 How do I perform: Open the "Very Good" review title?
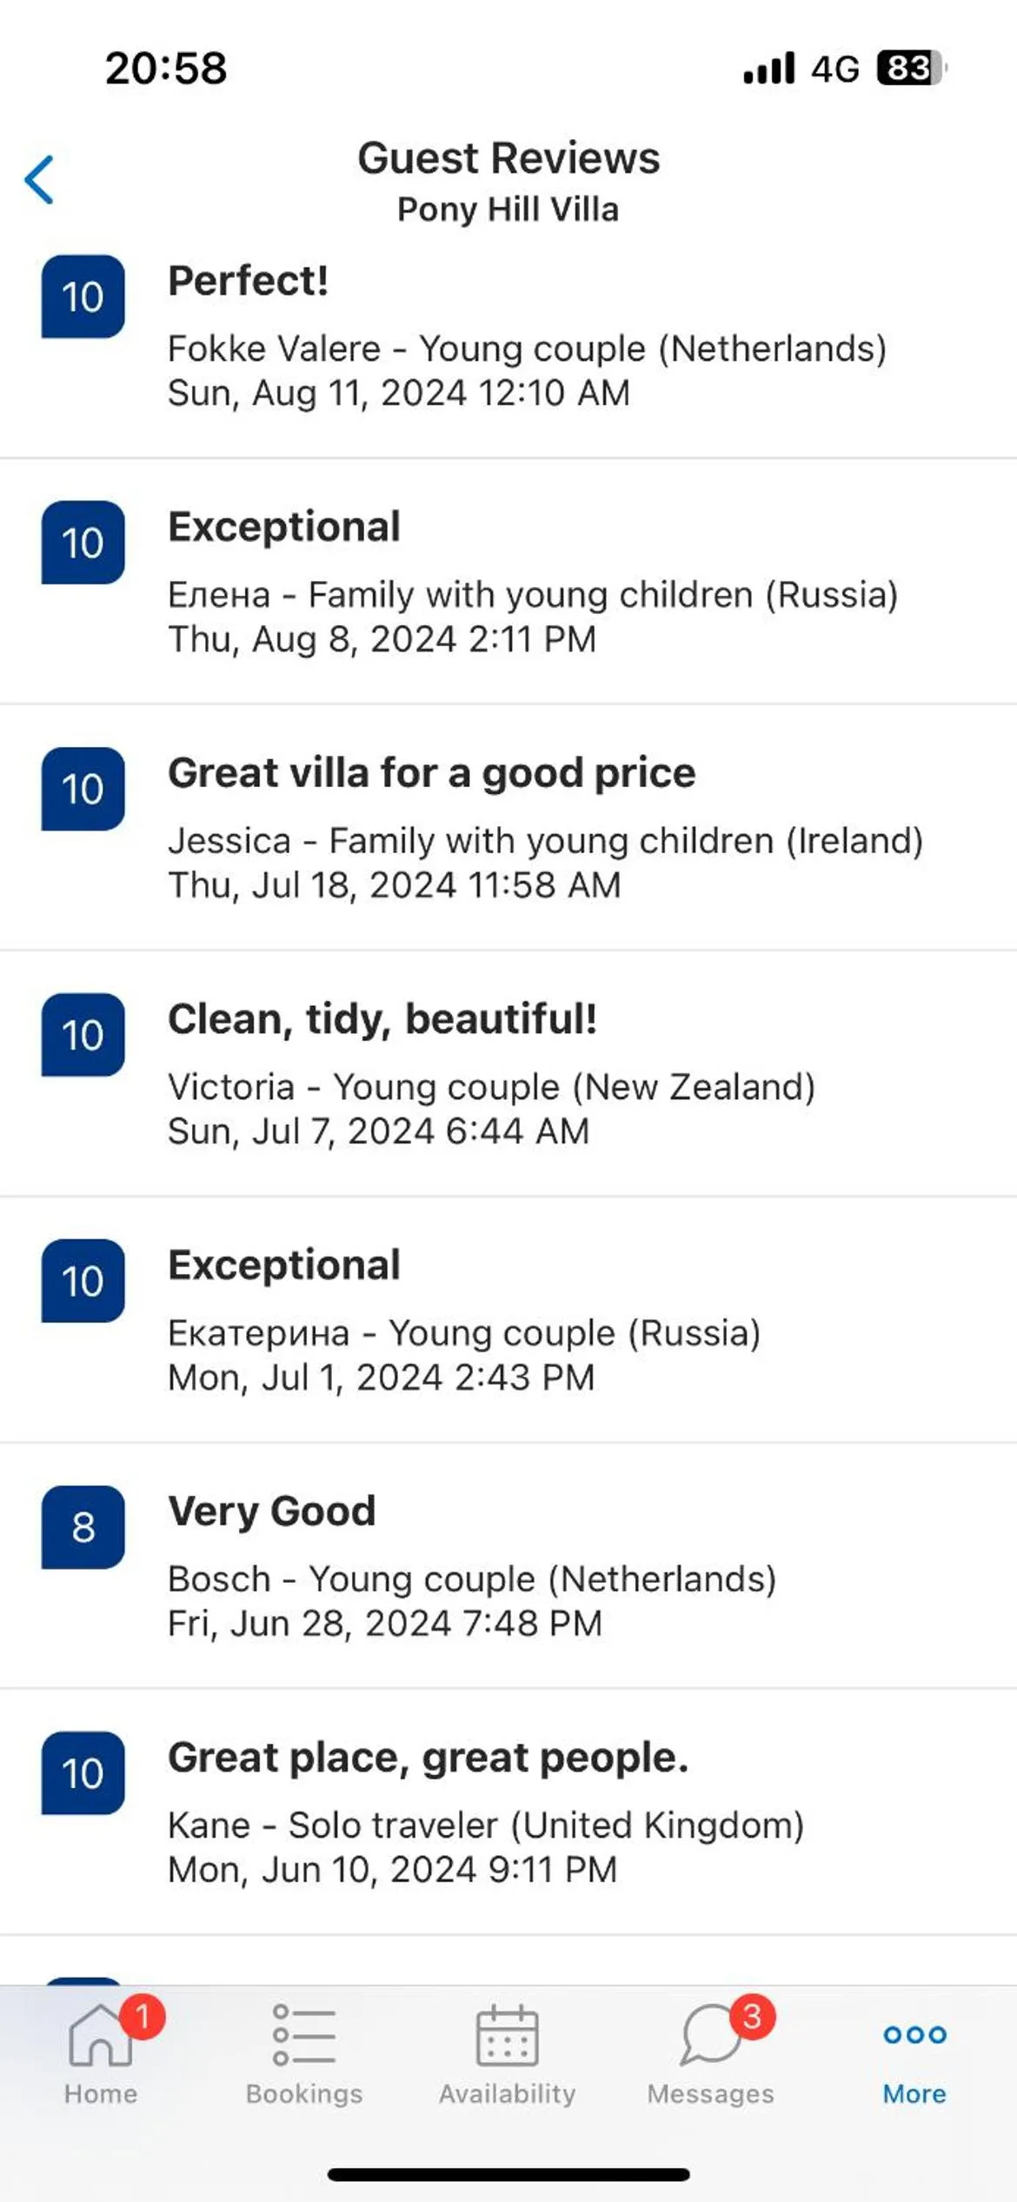[272, 1511]
